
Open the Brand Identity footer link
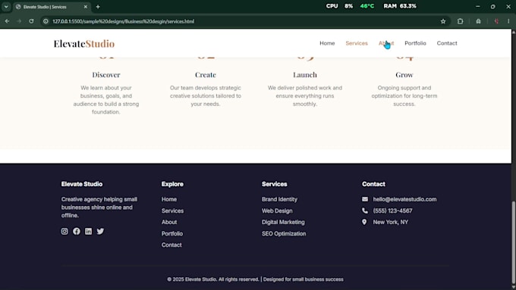[279, 199]
